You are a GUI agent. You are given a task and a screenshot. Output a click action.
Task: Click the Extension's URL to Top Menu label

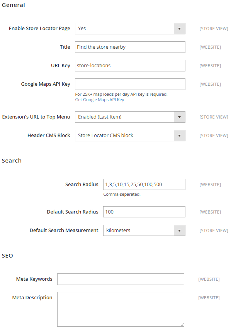(x=36, y=117)
